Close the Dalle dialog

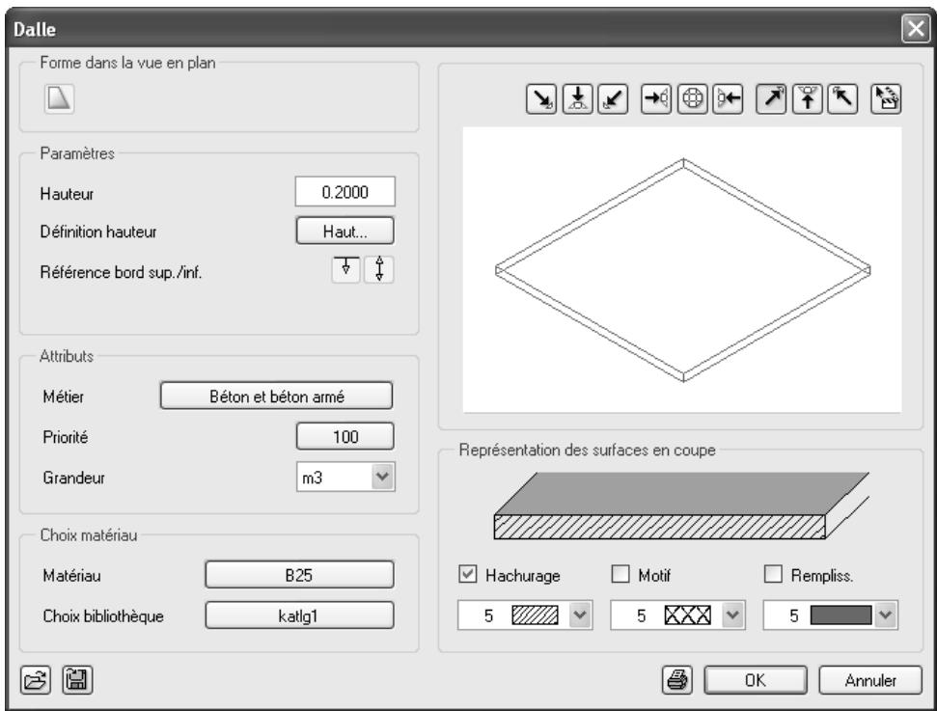coord(916,29)
